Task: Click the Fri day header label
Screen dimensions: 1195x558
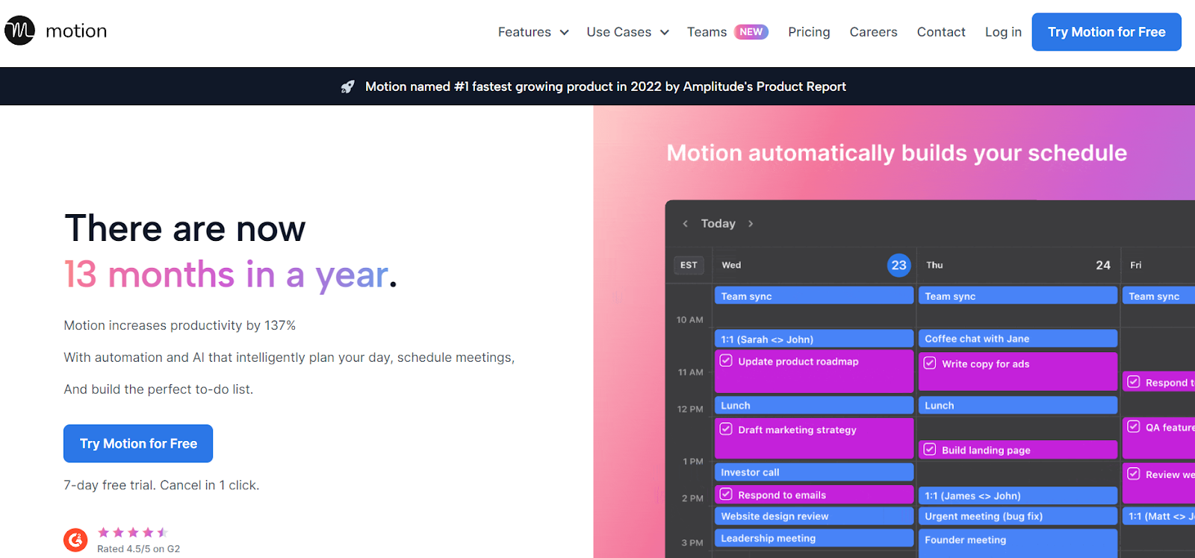Action: coord(1135,265)
